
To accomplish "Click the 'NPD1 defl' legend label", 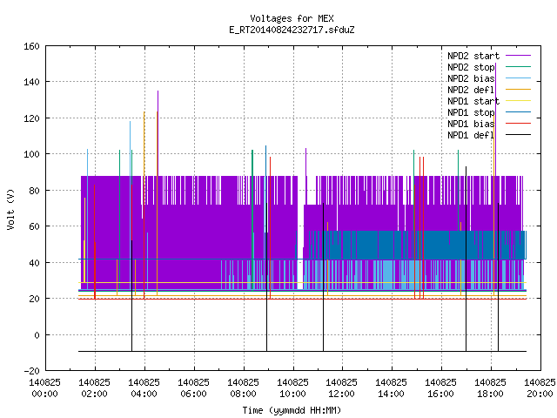I will (x=471, y=135).
